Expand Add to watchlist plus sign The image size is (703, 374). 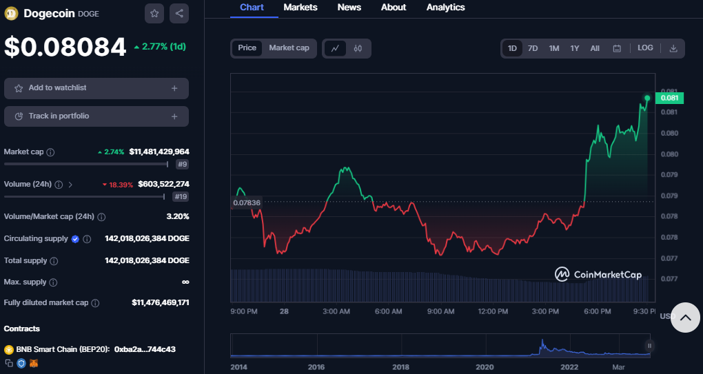(x=174, y=88)
